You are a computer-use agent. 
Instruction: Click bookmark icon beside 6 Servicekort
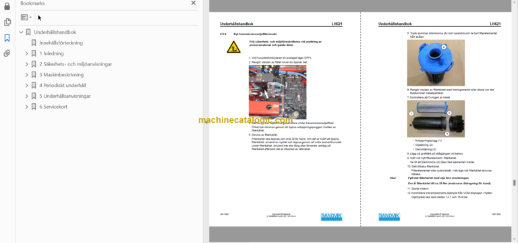(x=34, y=107)
